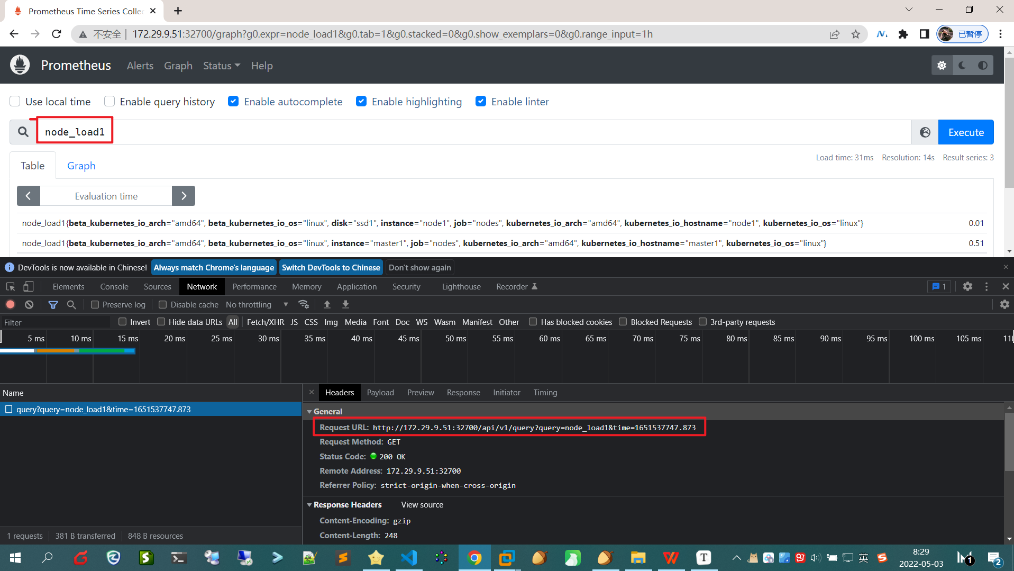
Task: Reload the browser page
Action: click(x=57, y=34)
